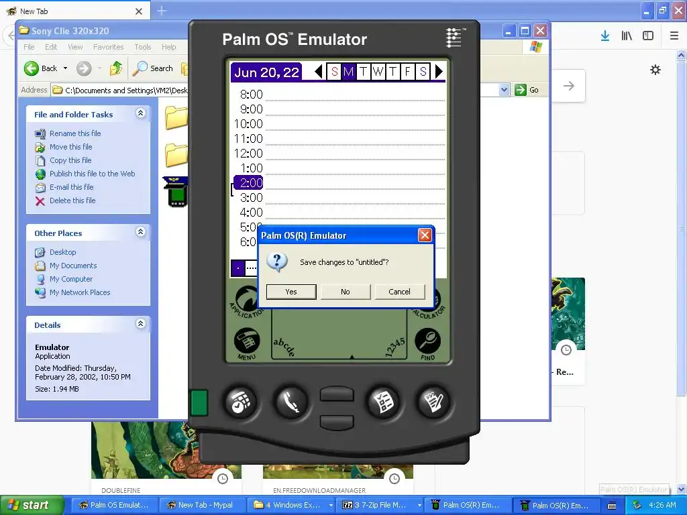Open File menu in explorer window
This screenshot has width=687, height=515.
[29, 47]
